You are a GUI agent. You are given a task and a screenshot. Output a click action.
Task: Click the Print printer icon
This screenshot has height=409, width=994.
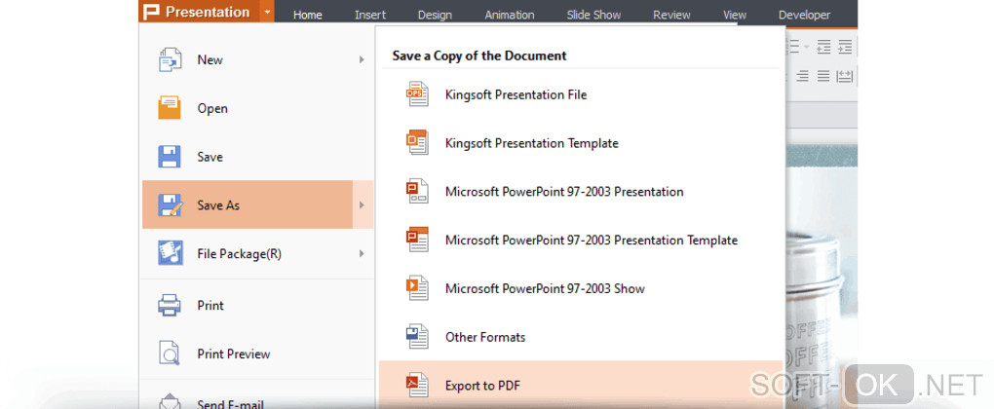[170, 305]
